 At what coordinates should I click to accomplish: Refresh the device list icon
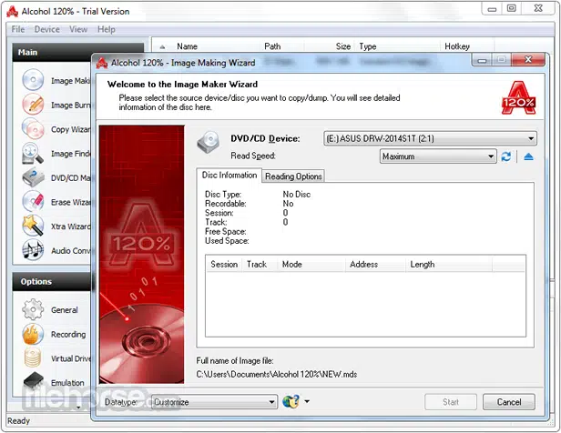coord(506,156)
